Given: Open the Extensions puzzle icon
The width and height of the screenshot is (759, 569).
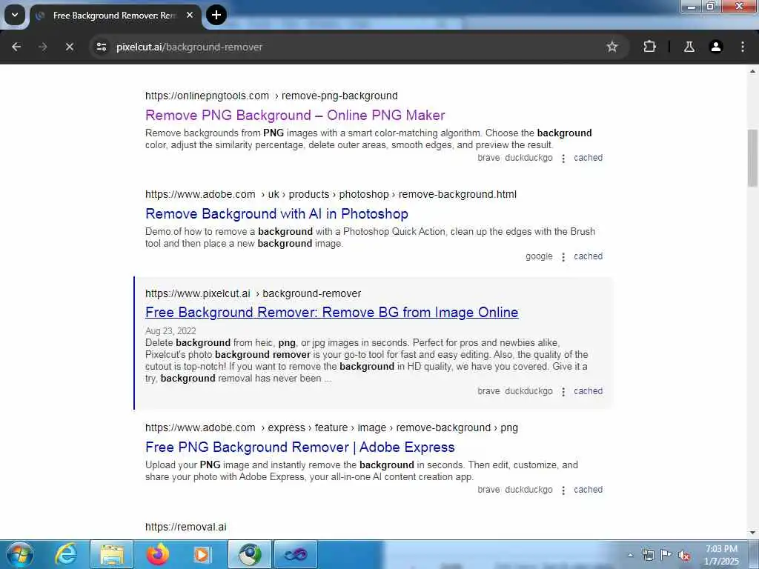Looking at the screenshot, I should [649, 47].
